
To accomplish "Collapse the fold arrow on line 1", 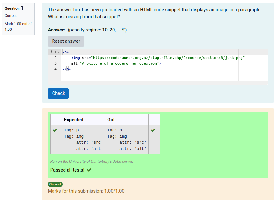I will click(x=59, y=52).
